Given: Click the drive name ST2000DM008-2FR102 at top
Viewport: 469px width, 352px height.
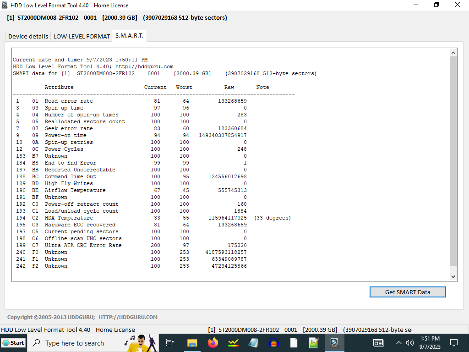Looking at the screenshot, I should click(48, 18).
